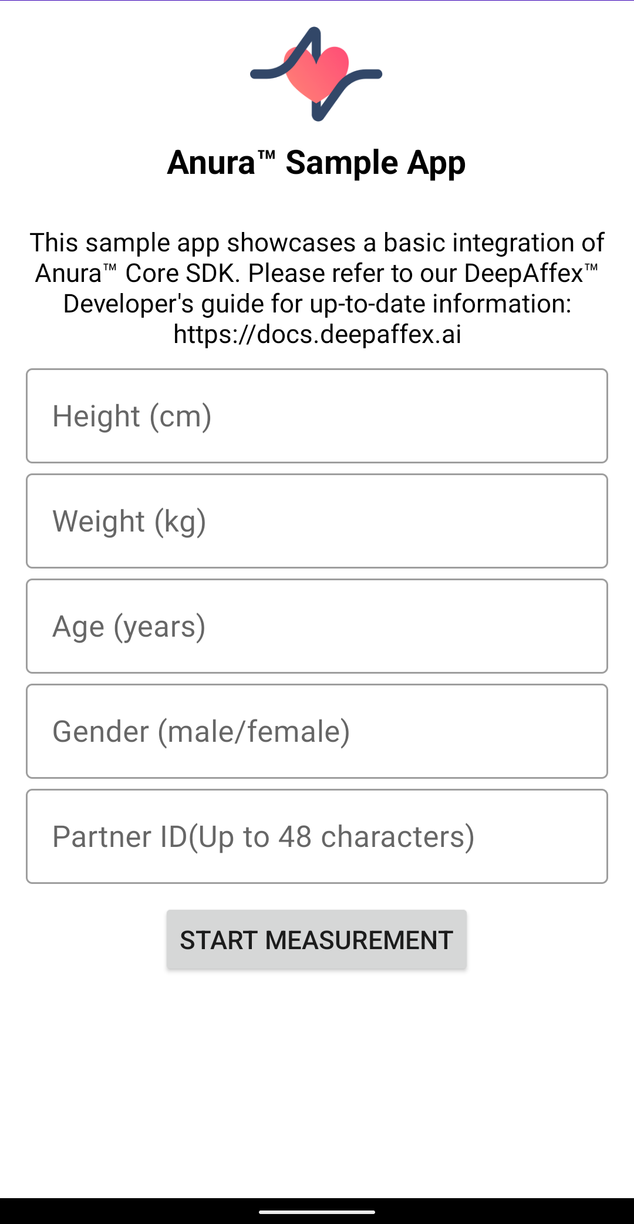The height and width of the screenshot is (1224, 634).
Task: Focus the Height (cm) field
Action: 317,416
